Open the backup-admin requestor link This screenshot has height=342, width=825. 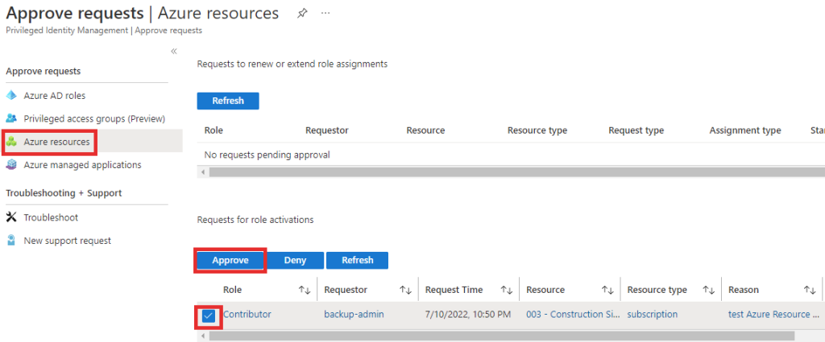tap(354, 314)
